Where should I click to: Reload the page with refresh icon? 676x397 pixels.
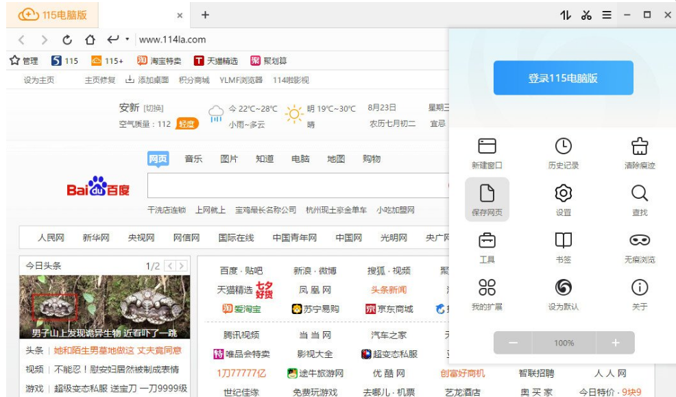pos(67,40)
